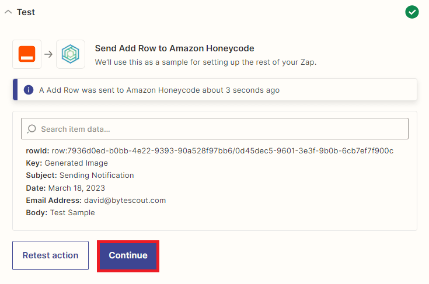Click the Send Add Row to Honeycode heading
This screenshot has height=284, width=429.
click(x=175, y=48)
